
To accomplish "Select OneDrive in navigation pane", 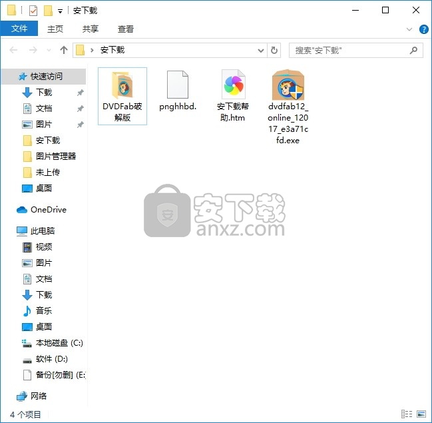I will pyautogui.click(x=41, y=210).
